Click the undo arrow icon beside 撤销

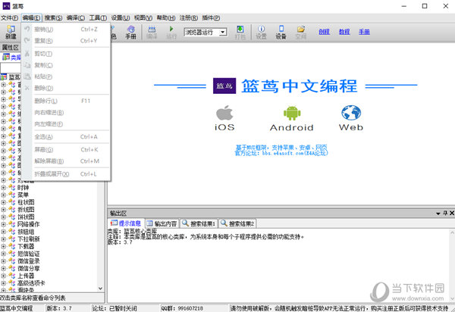point(27,29)
